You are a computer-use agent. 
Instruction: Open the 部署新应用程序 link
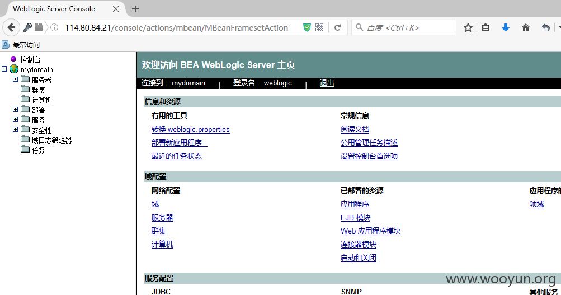180,142
